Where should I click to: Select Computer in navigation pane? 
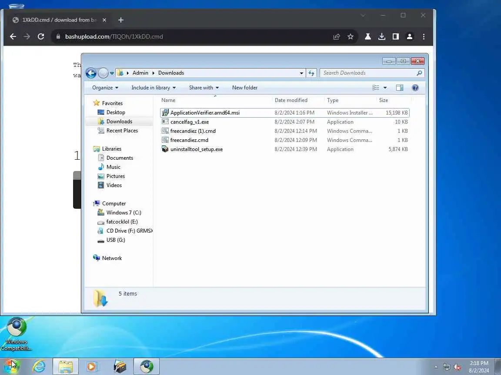tap(114, 204)
